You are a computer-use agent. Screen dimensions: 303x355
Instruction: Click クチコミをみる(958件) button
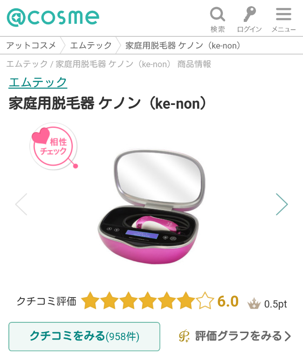tap(84, 336)
